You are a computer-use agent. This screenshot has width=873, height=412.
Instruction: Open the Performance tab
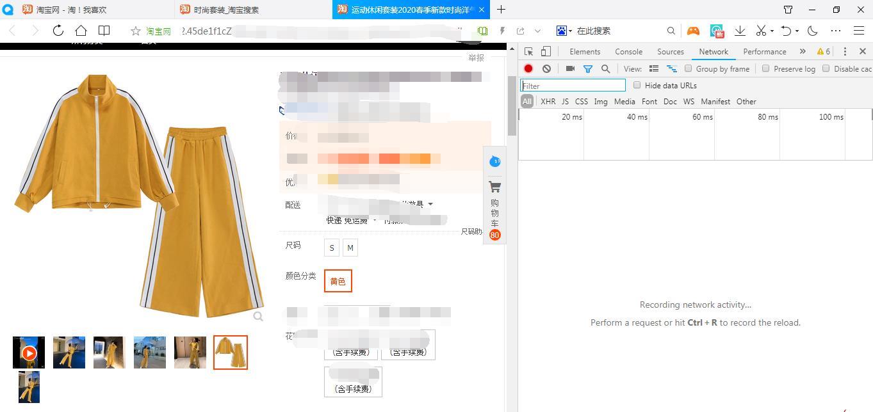pyautogui.click(x=765, y=52)
